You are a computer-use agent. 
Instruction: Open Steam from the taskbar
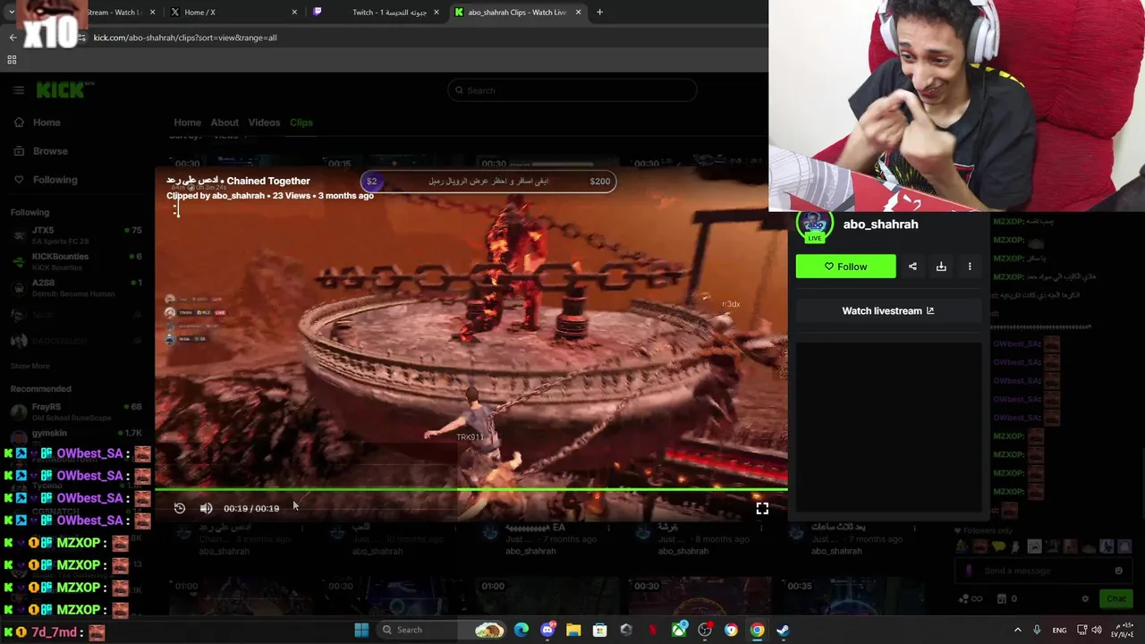783,630
